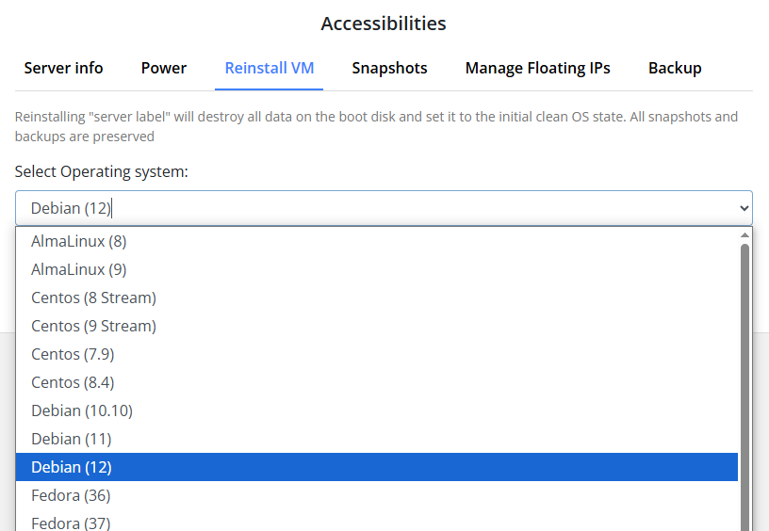Choose Fedora (36) from the list

pos(72,495)
